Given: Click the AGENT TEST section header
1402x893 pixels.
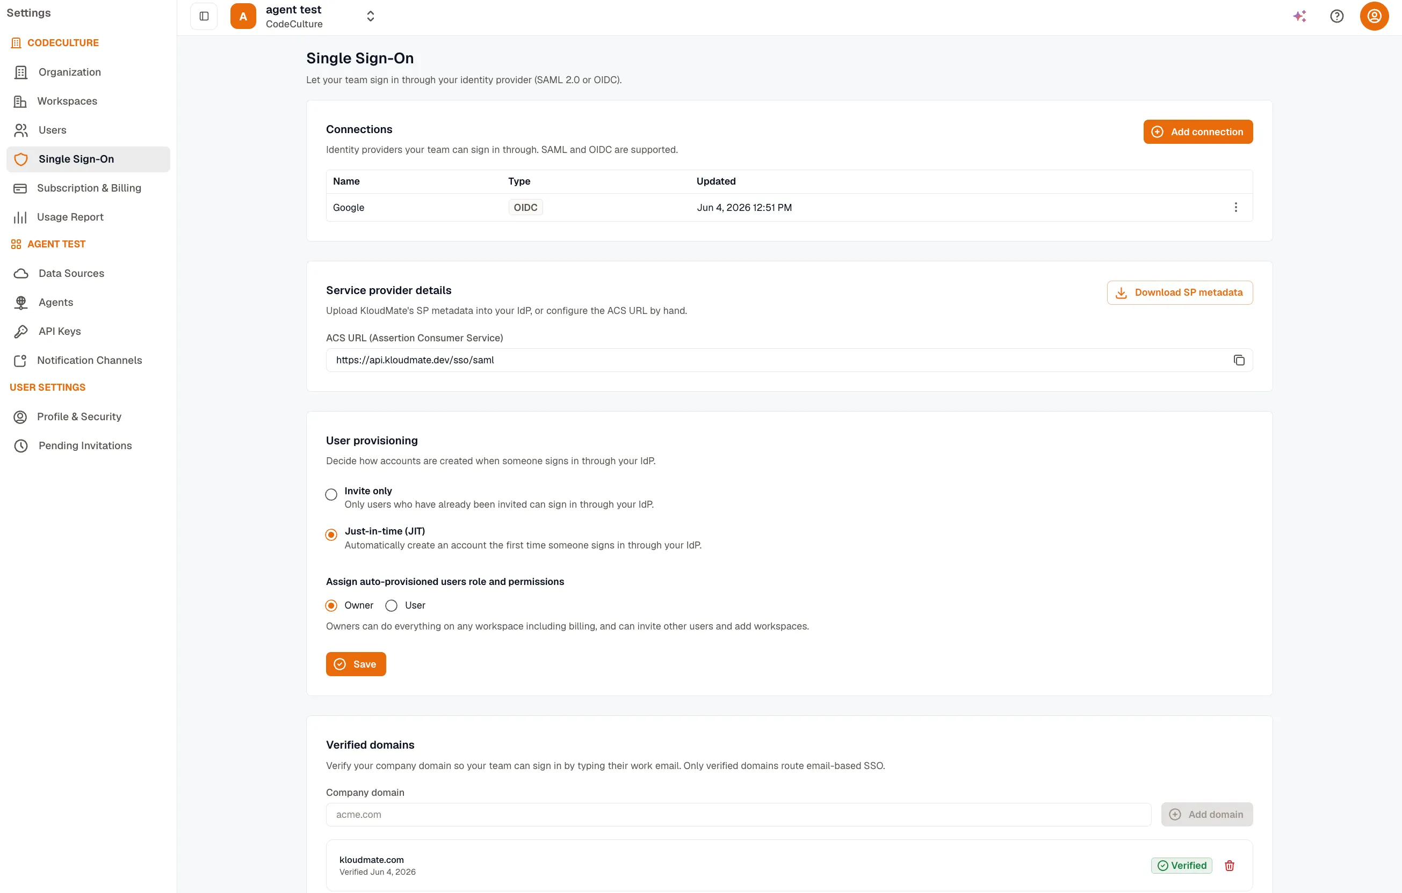Looking at the screenshot, I should coord(56,244).
